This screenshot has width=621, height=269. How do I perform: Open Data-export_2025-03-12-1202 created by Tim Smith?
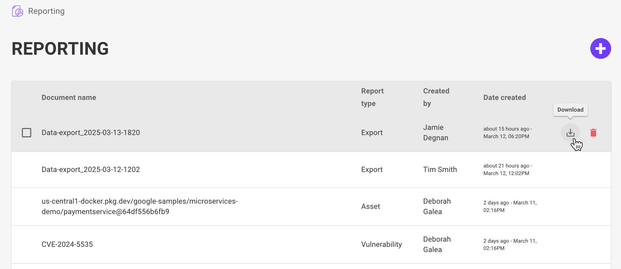[x=91, y=169]
